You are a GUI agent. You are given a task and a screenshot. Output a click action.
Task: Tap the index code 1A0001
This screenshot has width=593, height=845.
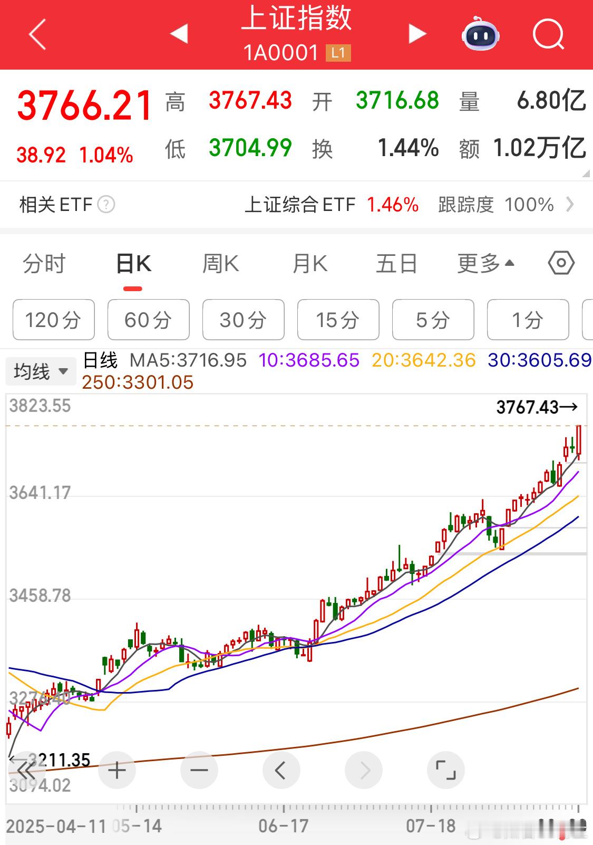pyautogui.click(x=281, y=53)
